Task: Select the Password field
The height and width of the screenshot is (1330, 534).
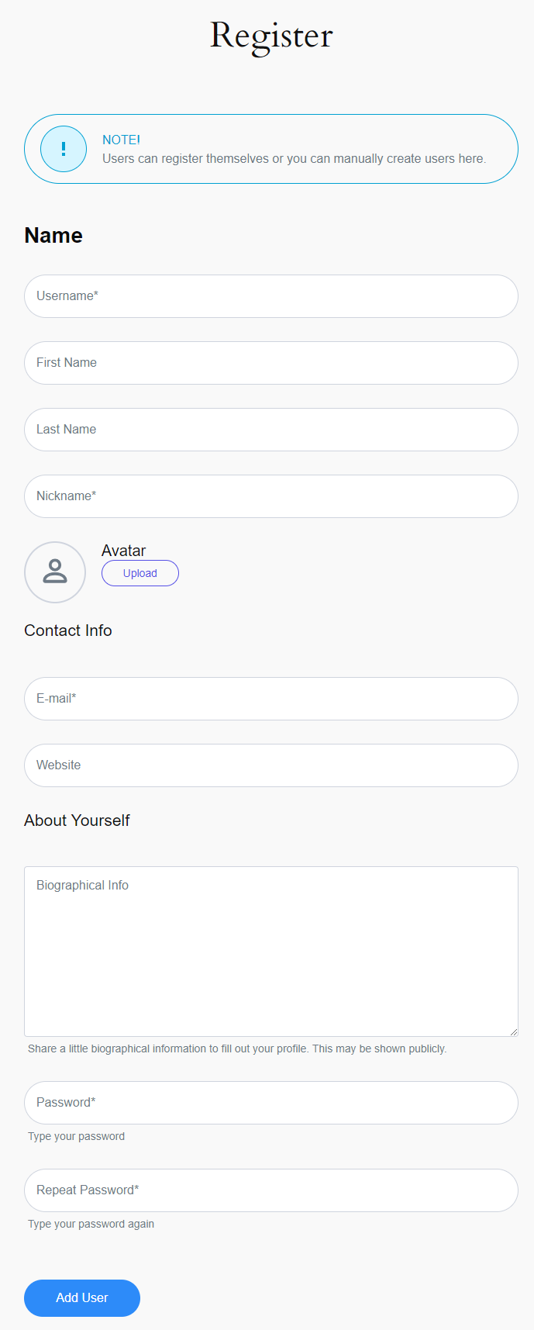Action: click(x=271, y=1103)
